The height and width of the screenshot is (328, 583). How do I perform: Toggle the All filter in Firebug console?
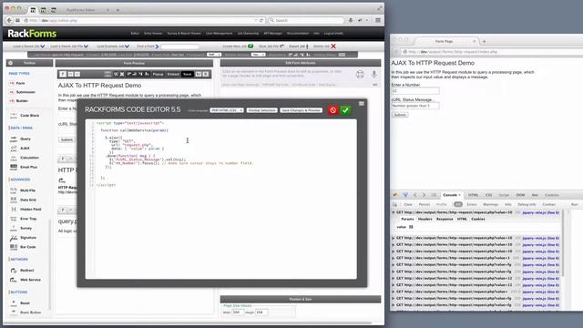(457, 204)
